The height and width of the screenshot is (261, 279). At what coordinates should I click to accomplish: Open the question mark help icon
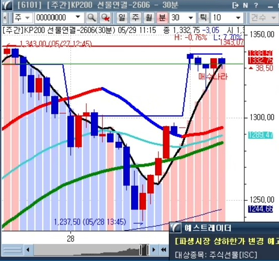click(256, 5)
